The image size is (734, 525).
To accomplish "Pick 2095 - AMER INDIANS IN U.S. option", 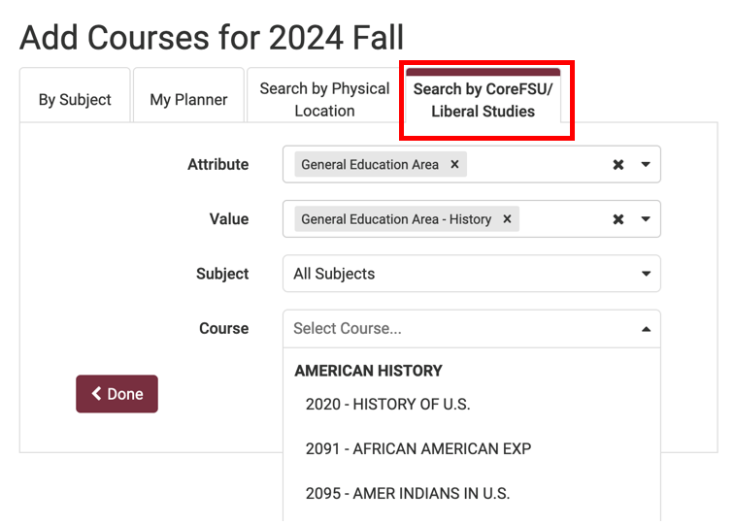I will click(x=407, y=494).
